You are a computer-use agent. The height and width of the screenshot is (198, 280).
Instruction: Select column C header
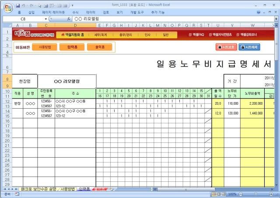click(x=46, y=25)
